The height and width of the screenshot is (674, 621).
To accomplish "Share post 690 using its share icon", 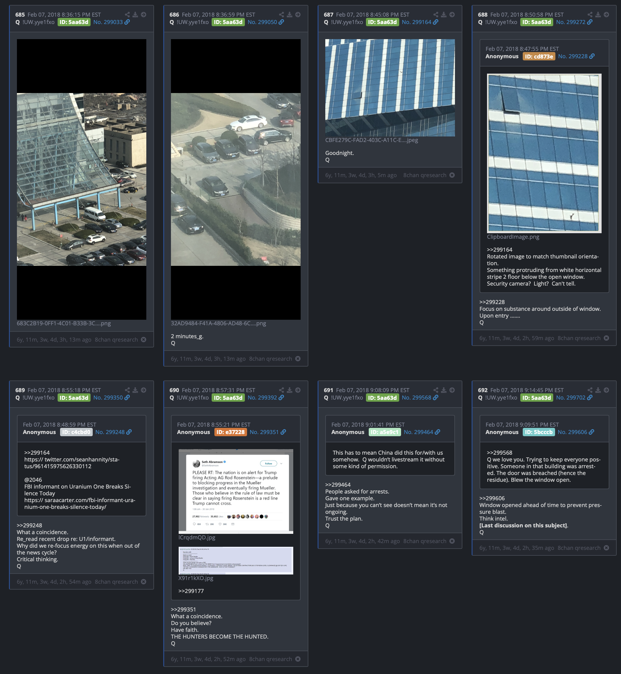I will pos(281,390).
